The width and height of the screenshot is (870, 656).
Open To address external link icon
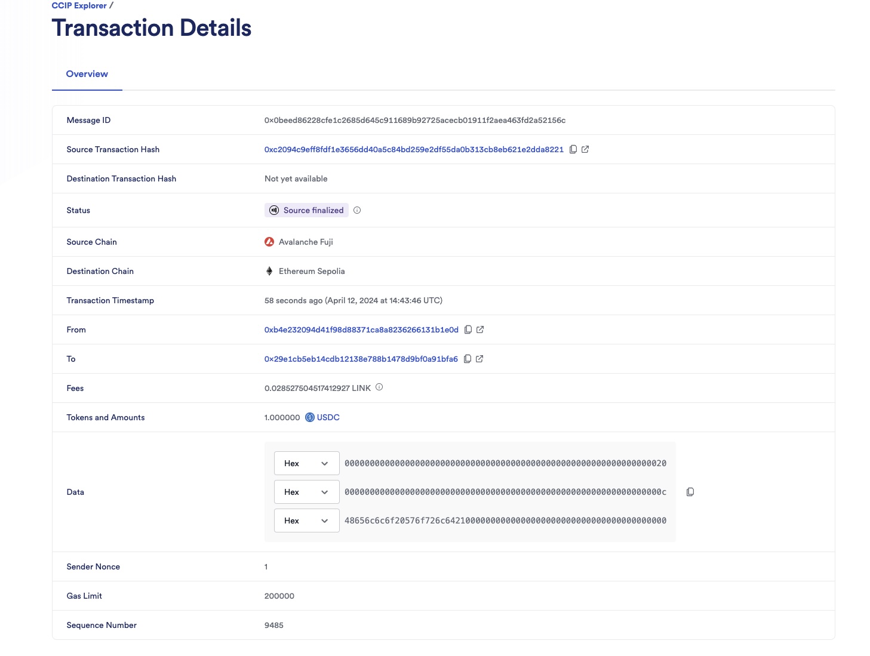[479, 359]
